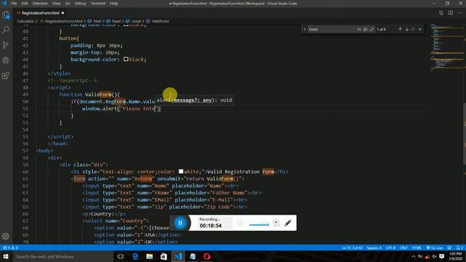The width and height of the screenshot is (466, 262).
Task: Open the Selection menu
Action: (40, 3)
